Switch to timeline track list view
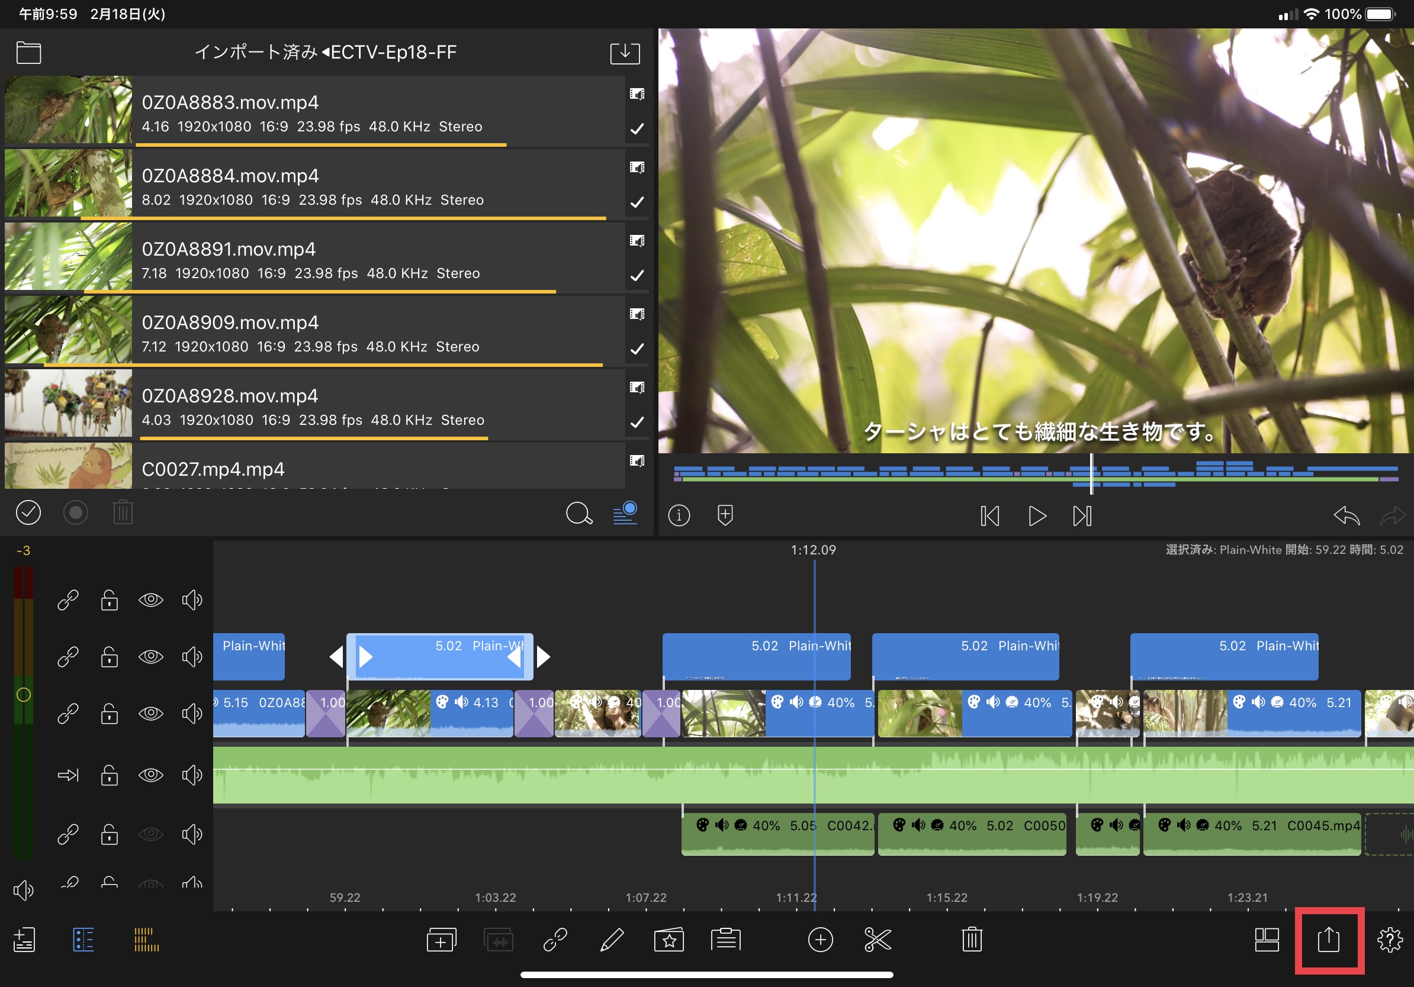This screenshot has width=1414, height=987. [83, 940]
